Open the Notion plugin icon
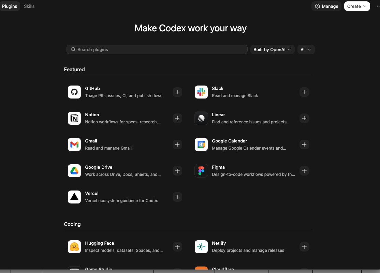Viewport: 380px width, 273px height. 74,118
